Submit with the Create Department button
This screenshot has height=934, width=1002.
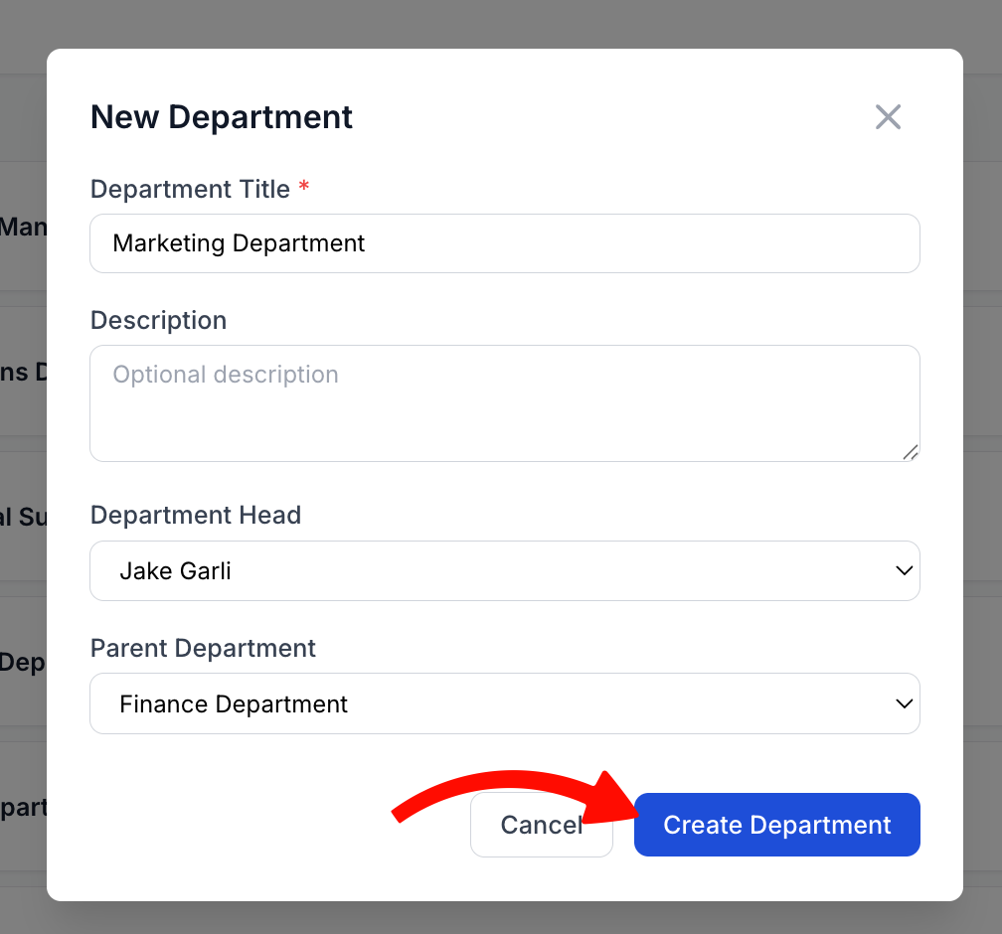coord(777,825)
